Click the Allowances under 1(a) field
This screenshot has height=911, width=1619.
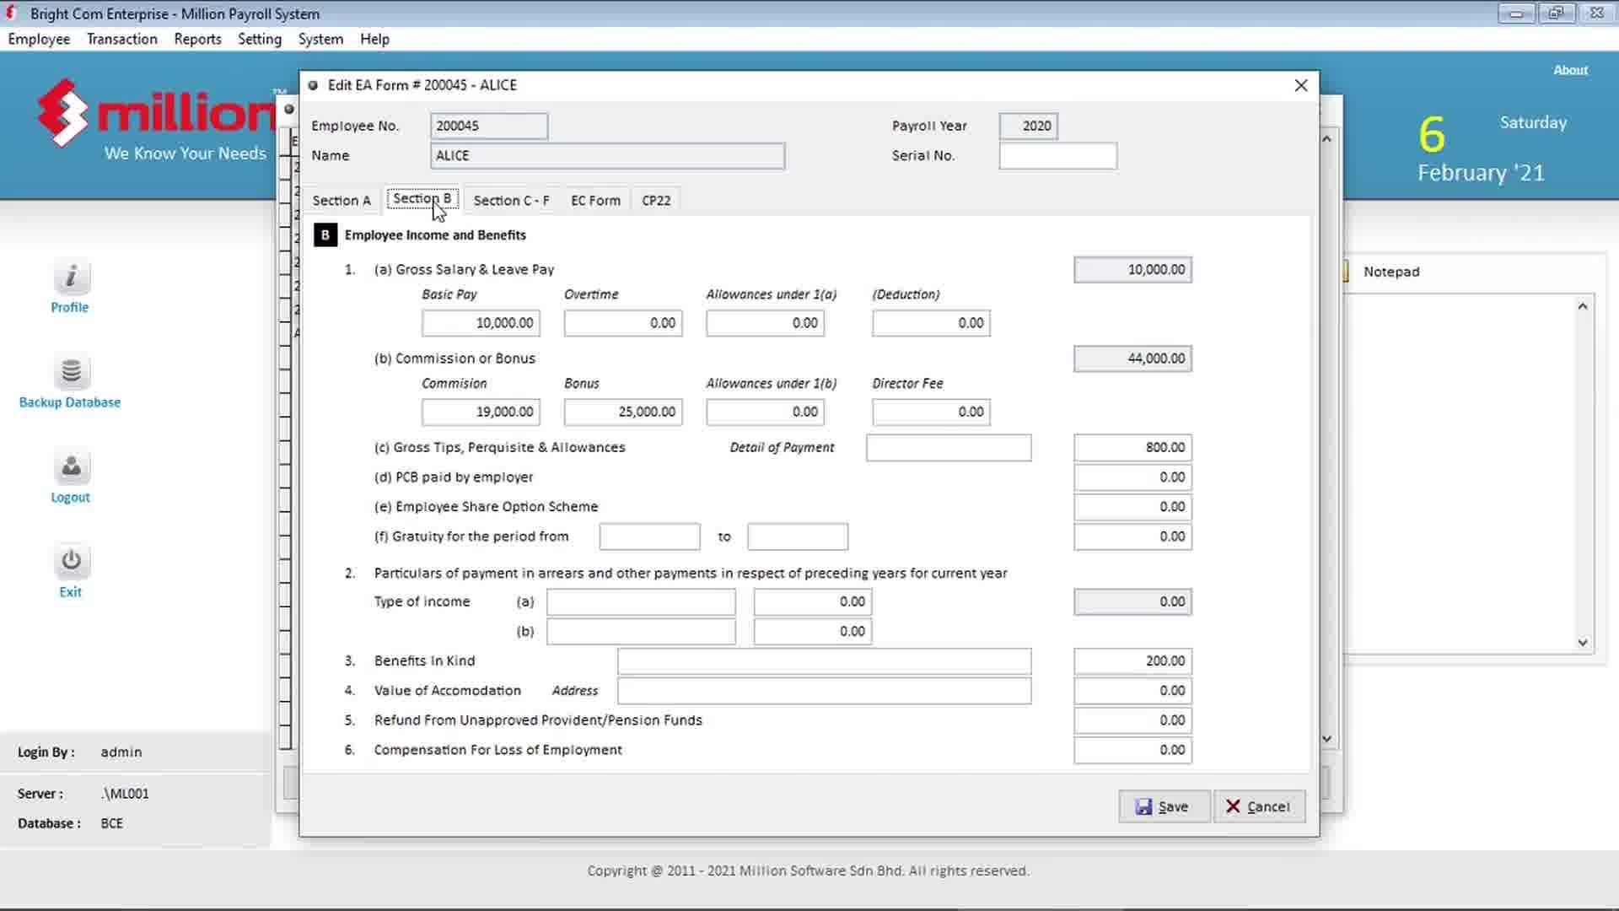point(765,323)
